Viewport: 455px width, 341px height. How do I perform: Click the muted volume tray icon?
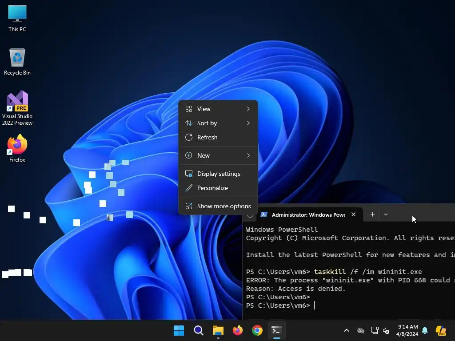pyautogui.click(x=386, y=330)
